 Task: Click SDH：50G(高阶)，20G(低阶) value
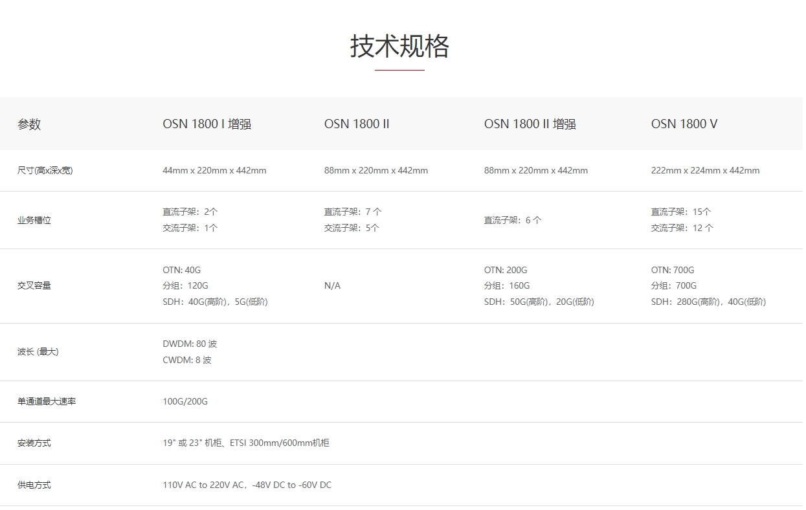(x=539, y=302)
